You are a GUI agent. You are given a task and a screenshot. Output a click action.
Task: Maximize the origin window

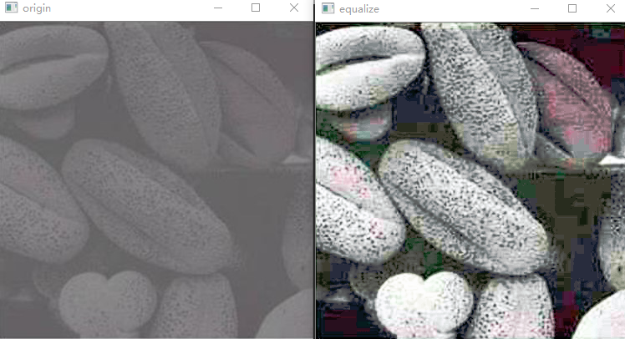tap(256, 8)
